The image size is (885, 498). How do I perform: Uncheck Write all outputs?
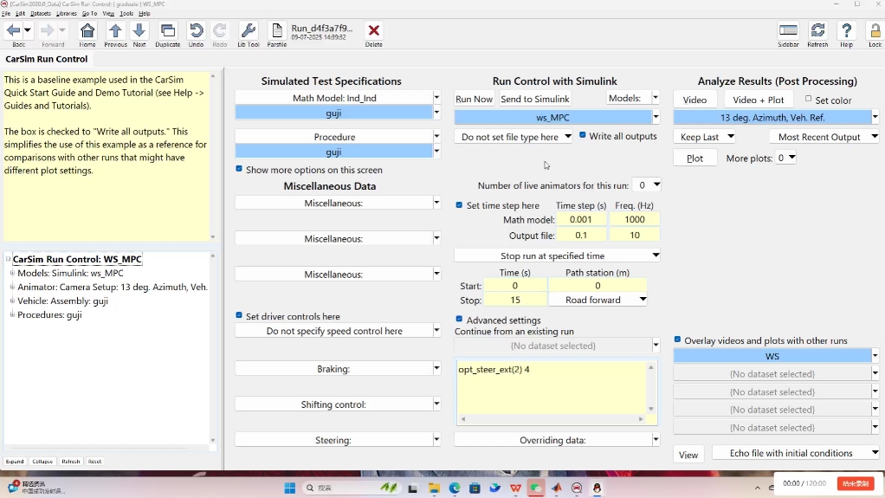pos(583,135)
